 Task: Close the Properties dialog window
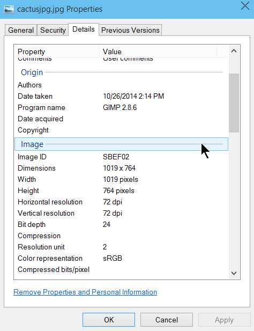pos(245,6)
